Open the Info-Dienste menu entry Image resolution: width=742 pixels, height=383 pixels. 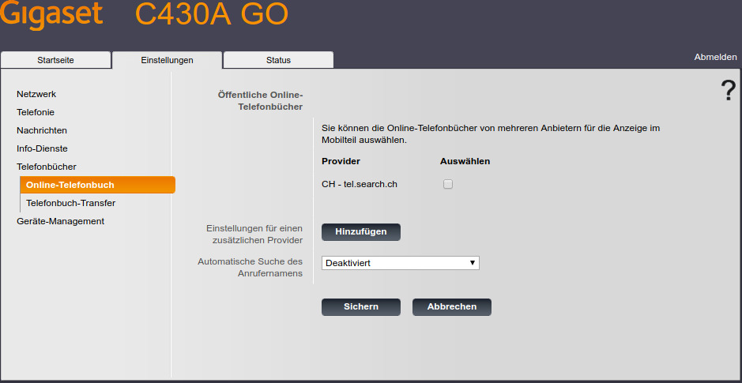(x=42, y=148)
